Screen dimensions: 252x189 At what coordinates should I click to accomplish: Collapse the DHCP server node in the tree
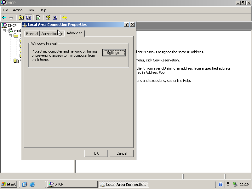4,31
